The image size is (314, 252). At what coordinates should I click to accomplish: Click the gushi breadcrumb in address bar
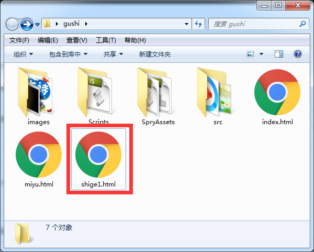point(72,24)
